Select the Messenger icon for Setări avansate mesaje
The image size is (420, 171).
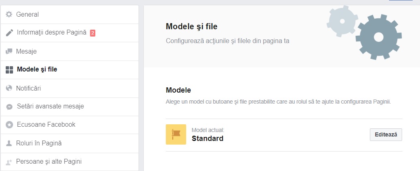pyautogui.click(x=9, y=106)
